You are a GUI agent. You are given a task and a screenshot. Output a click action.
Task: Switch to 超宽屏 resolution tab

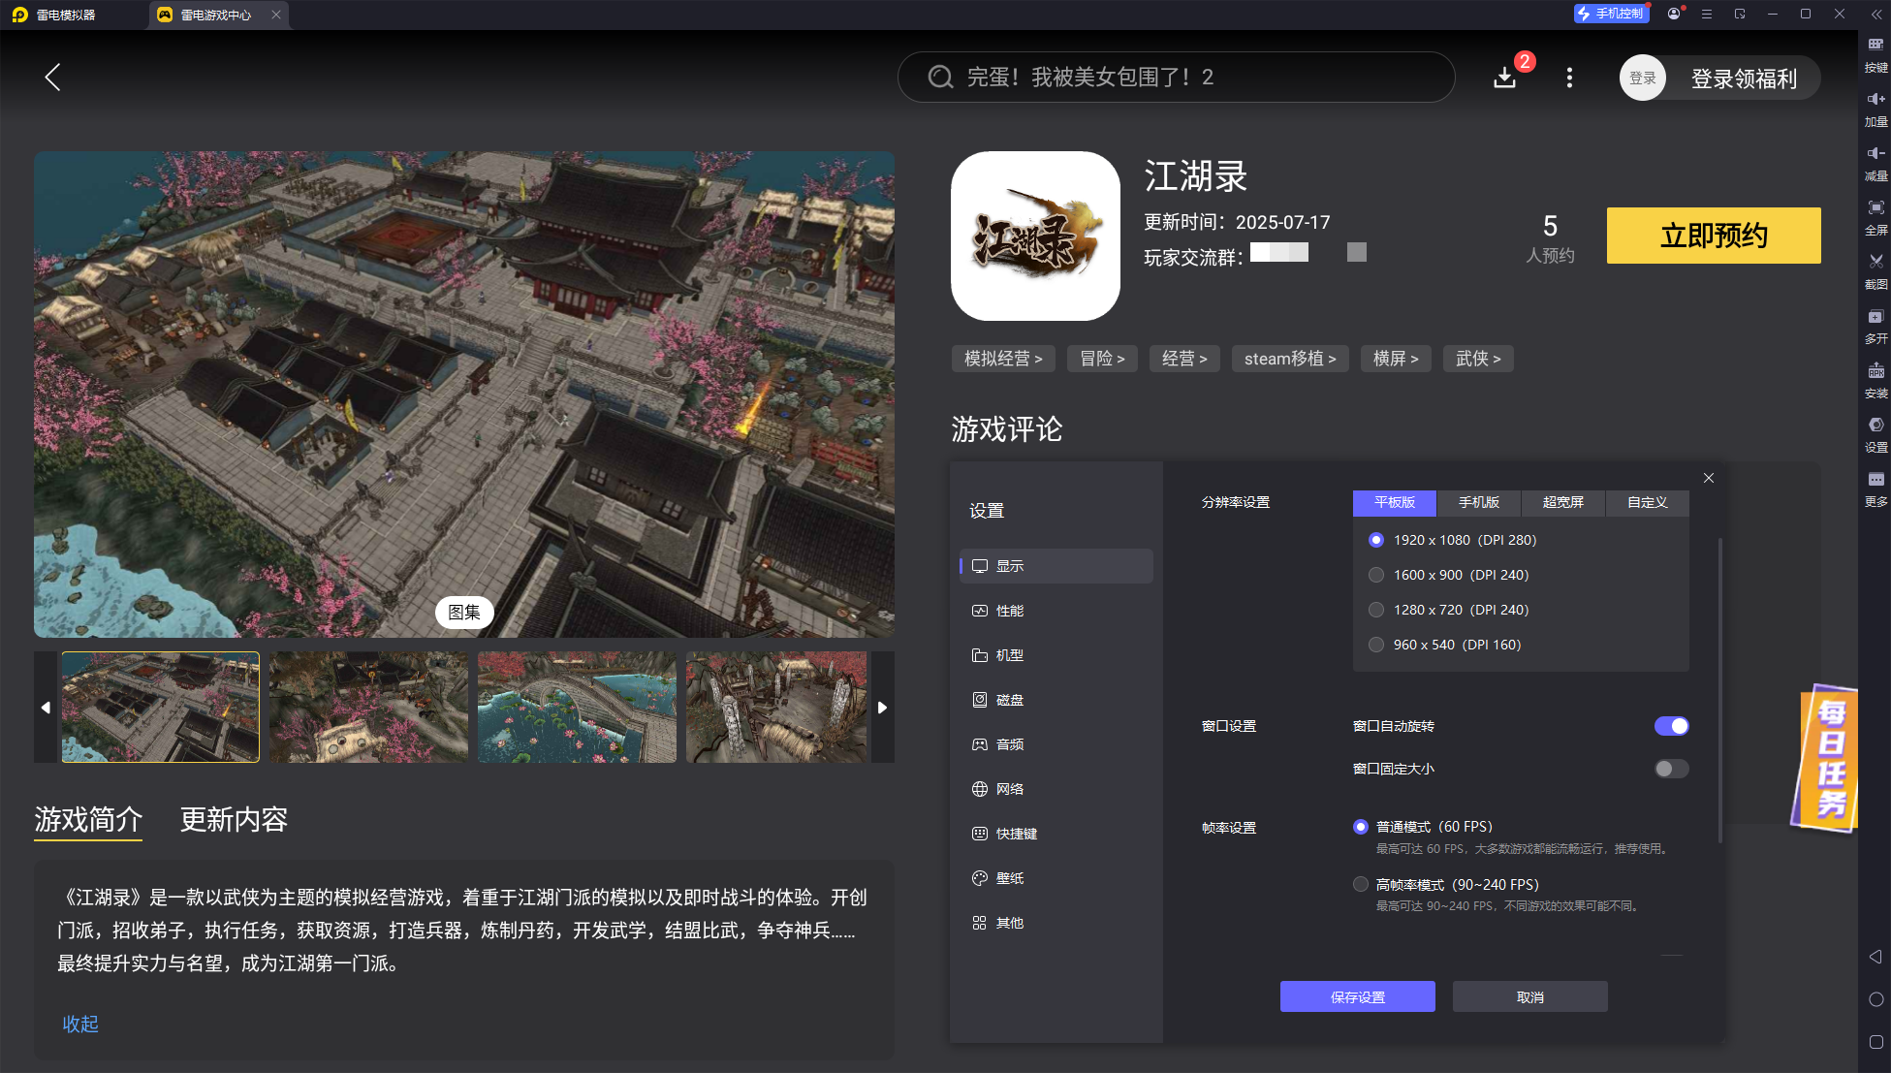[x=1563, y=502]
